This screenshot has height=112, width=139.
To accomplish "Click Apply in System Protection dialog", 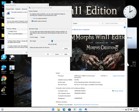I will [x=66, y=54].
